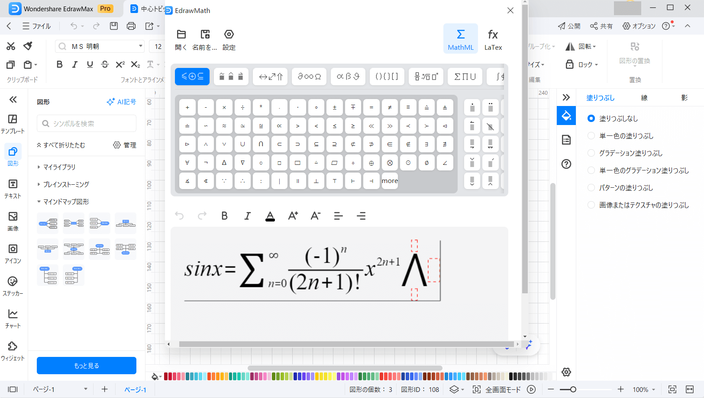
Task: Insert the circled-times ⊗ symbol
Action: pyautogui.click(x=390, y=163)
